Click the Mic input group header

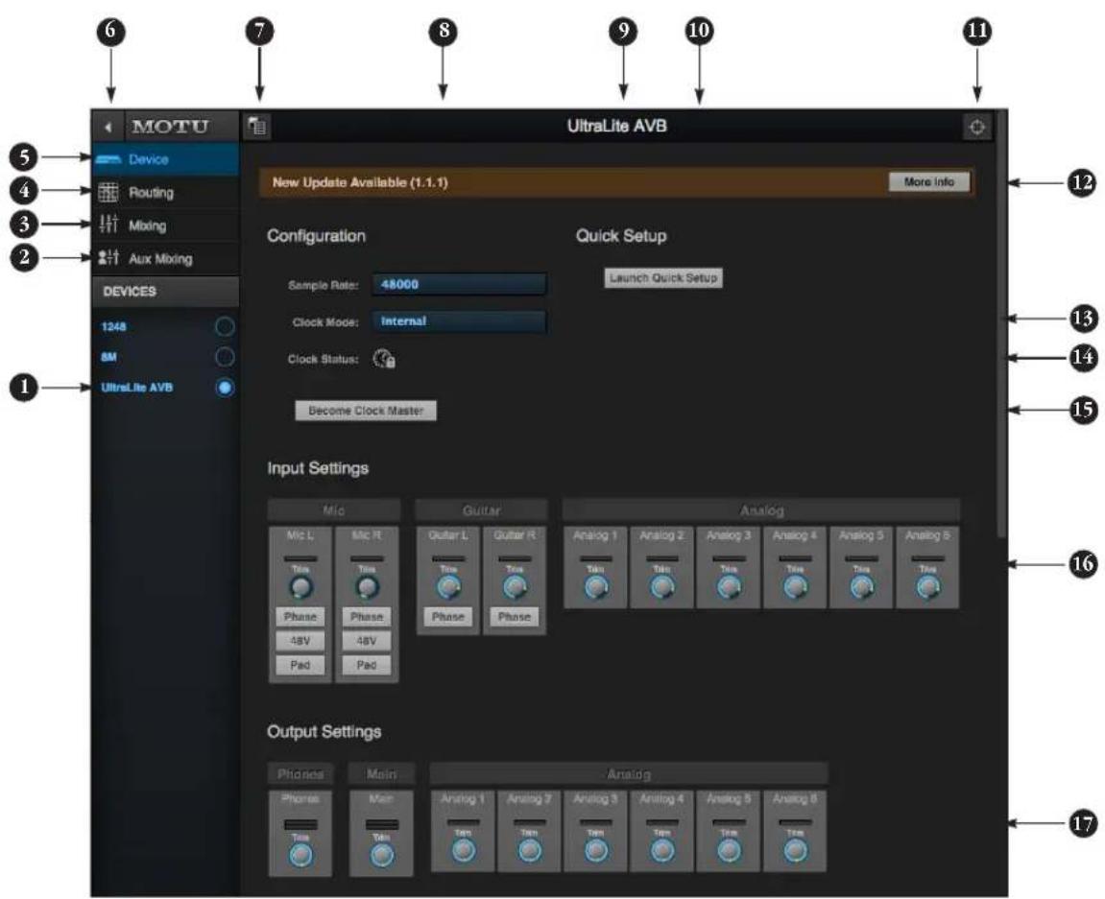334,510
